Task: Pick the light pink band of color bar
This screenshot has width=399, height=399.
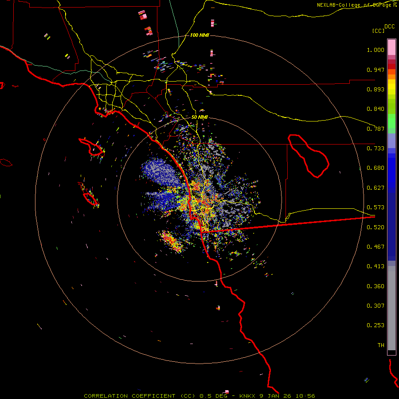Action: tap(391, 47)
